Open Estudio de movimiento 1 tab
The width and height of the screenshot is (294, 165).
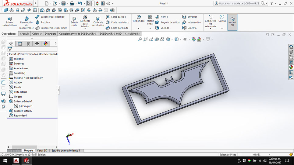(x=66, y=151)
